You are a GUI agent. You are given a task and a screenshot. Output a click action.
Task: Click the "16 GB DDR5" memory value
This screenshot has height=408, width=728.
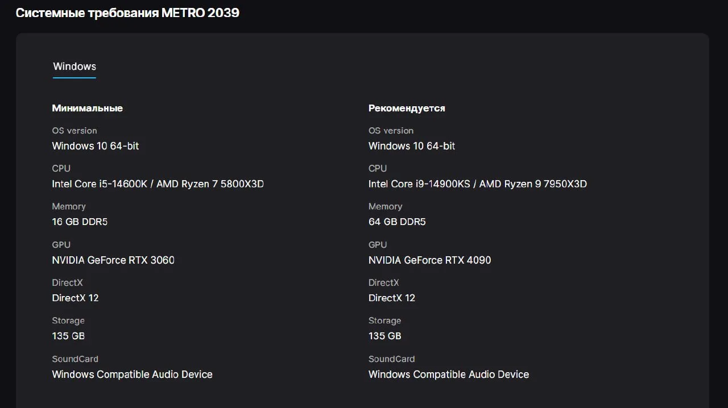80,222
